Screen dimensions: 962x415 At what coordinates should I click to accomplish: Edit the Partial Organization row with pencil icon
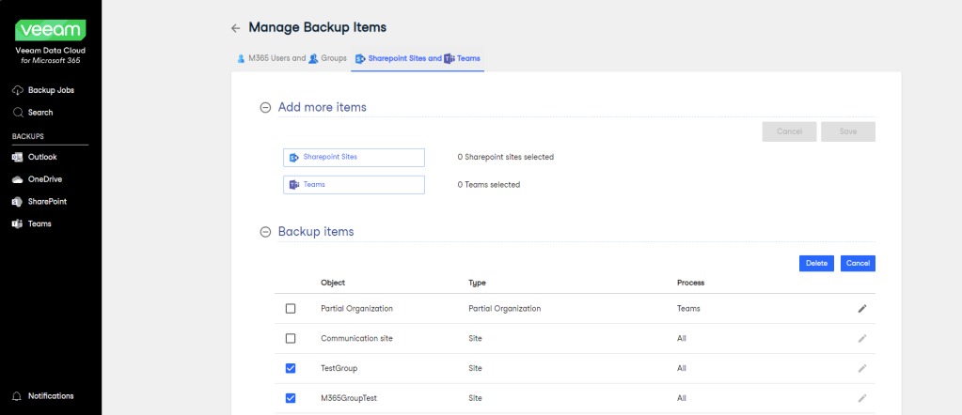(x=861, y=308)
